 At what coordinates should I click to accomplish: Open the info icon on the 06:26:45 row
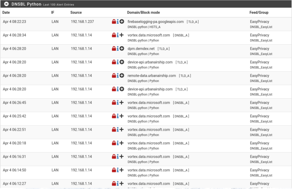point(118,103)
